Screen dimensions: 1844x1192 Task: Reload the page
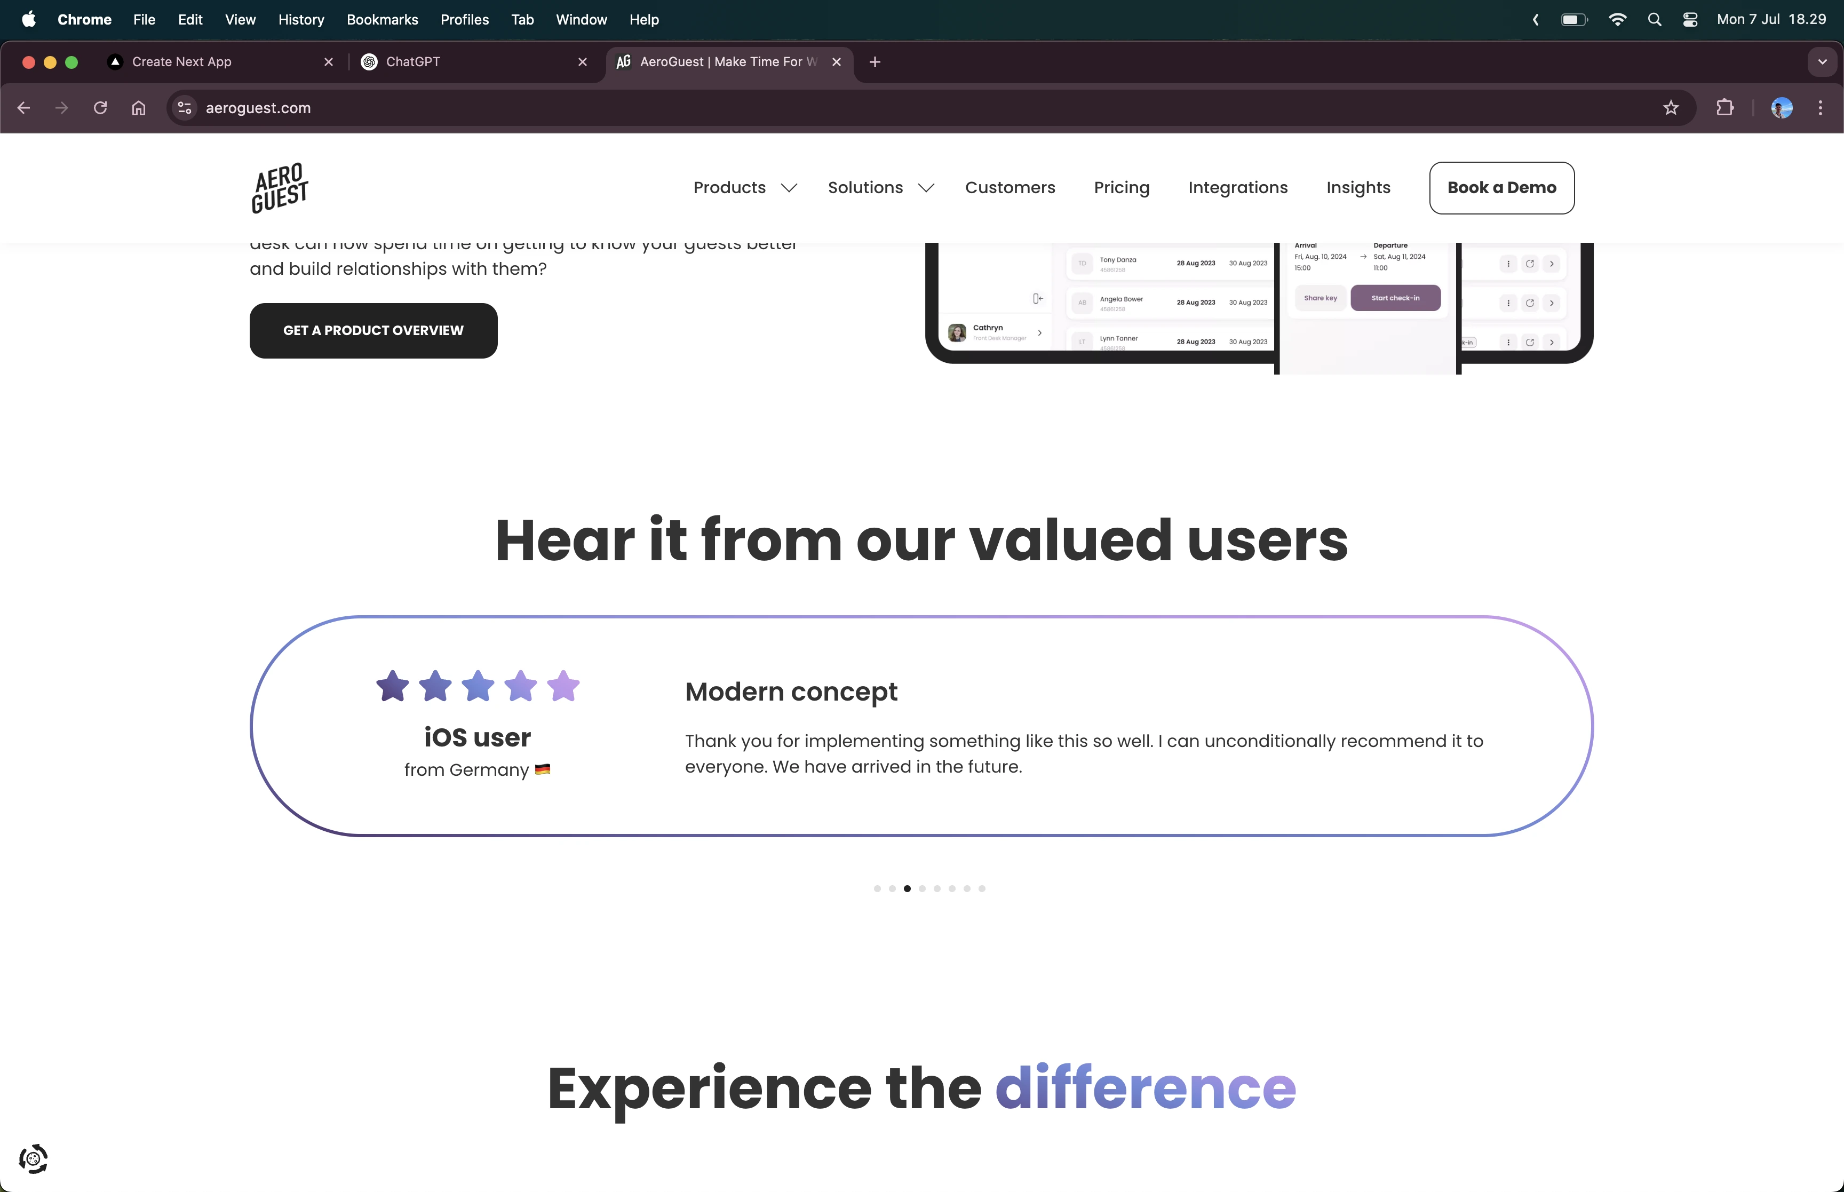point(100,108)
